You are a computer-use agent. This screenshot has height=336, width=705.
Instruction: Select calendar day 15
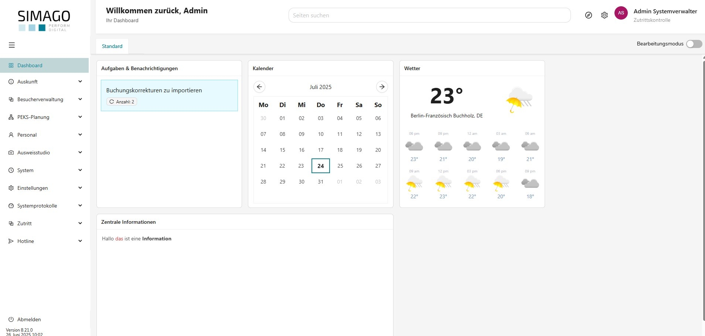[x=282, y=150]
